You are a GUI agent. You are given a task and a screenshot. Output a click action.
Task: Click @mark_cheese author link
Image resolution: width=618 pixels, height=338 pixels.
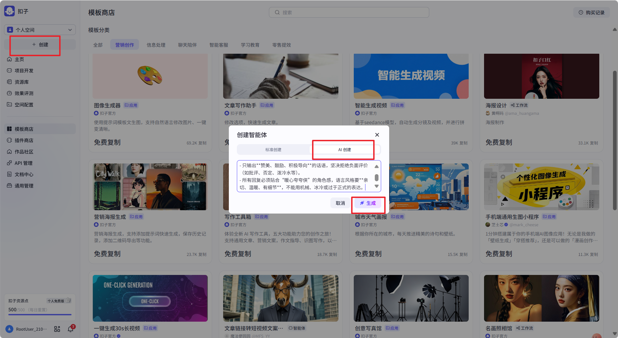524,225
